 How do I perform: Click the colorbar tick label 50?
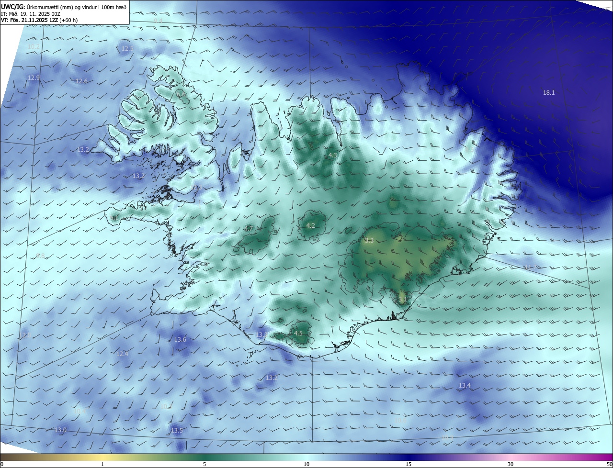coord(609,464)
